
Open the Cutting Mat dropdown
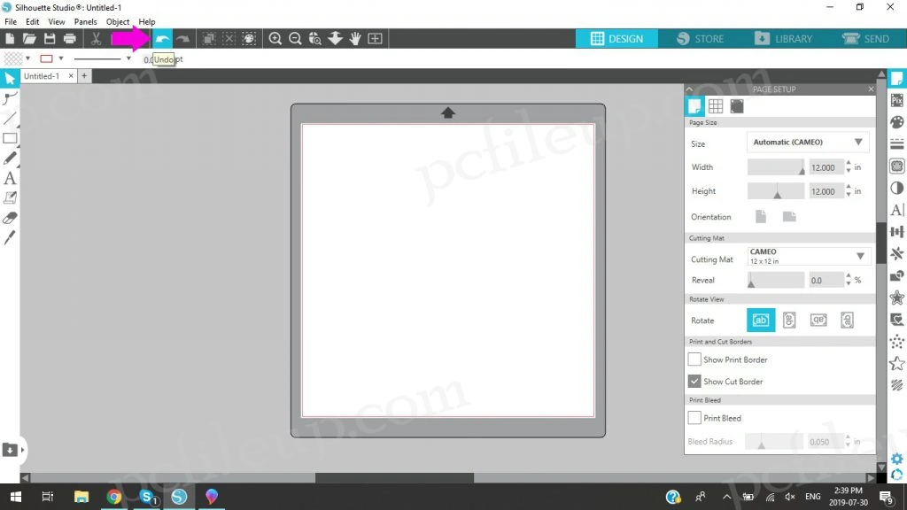pyautogui.click(x=808, y=256)
